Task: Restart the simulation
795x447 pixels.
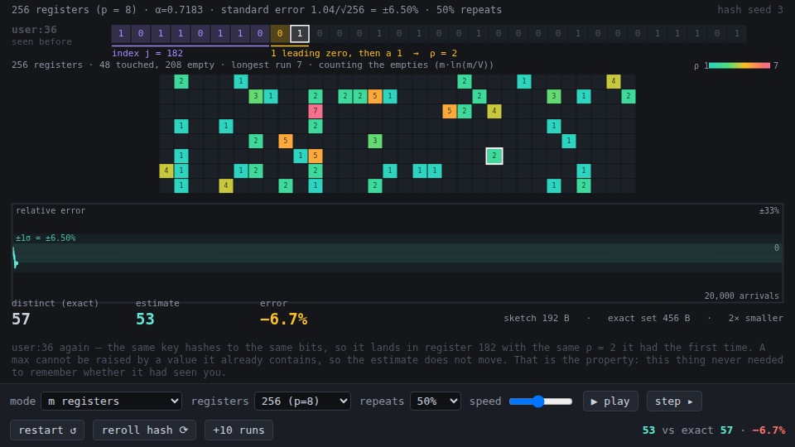Action: [47, 430]
